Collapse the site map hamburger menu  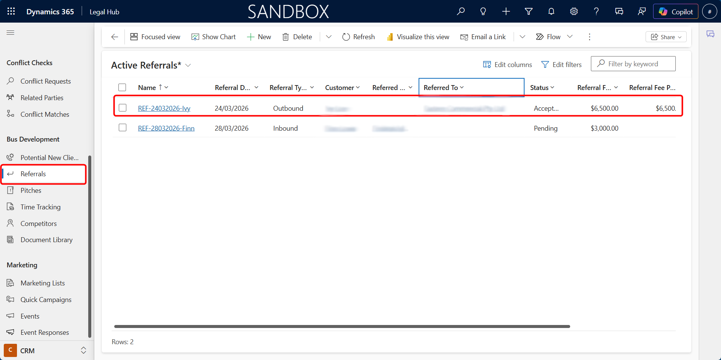(x=11, y=33)
